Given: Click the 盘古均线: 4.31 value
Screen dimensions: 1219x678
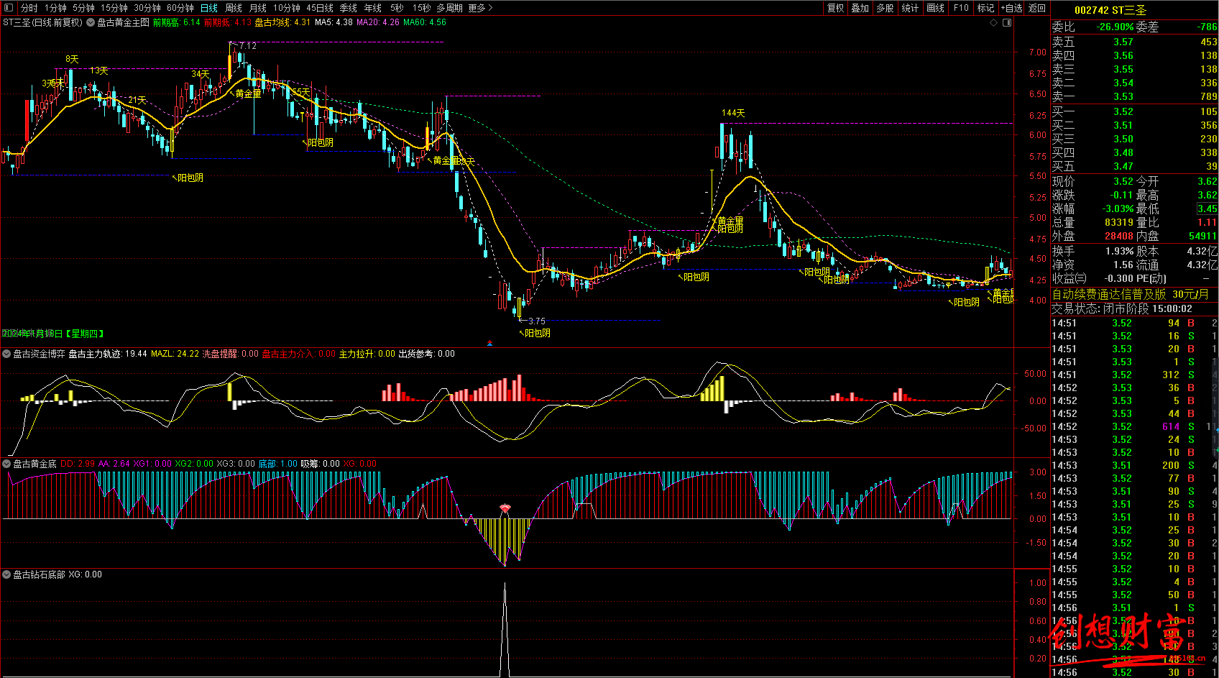Looking at the screenshot, I should pos(282,22).
